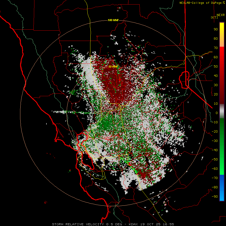
Task: Click the -30 value on velocity scale
Action: click(x=215, y=141)
